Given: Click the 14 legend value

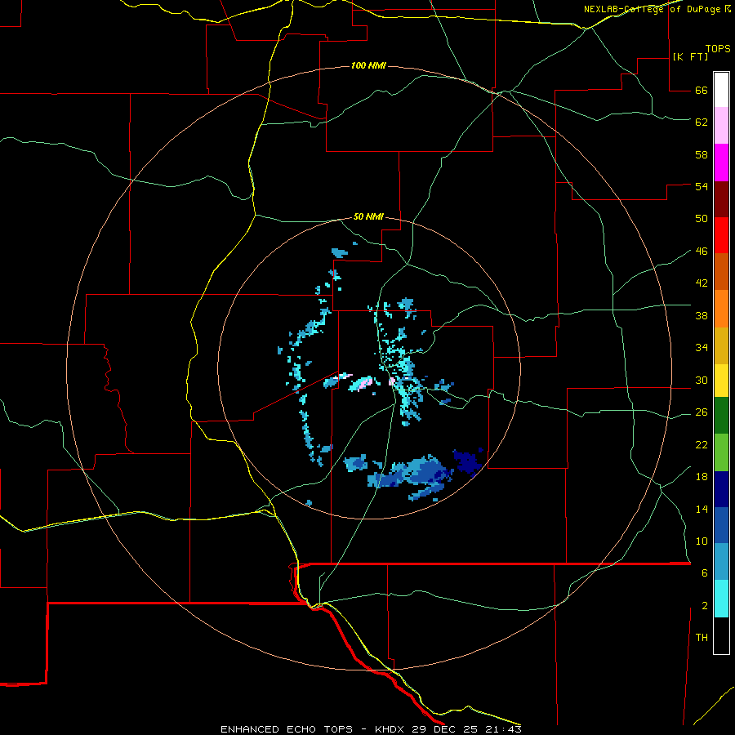Looking at the screenshot, I should point(702,509).
